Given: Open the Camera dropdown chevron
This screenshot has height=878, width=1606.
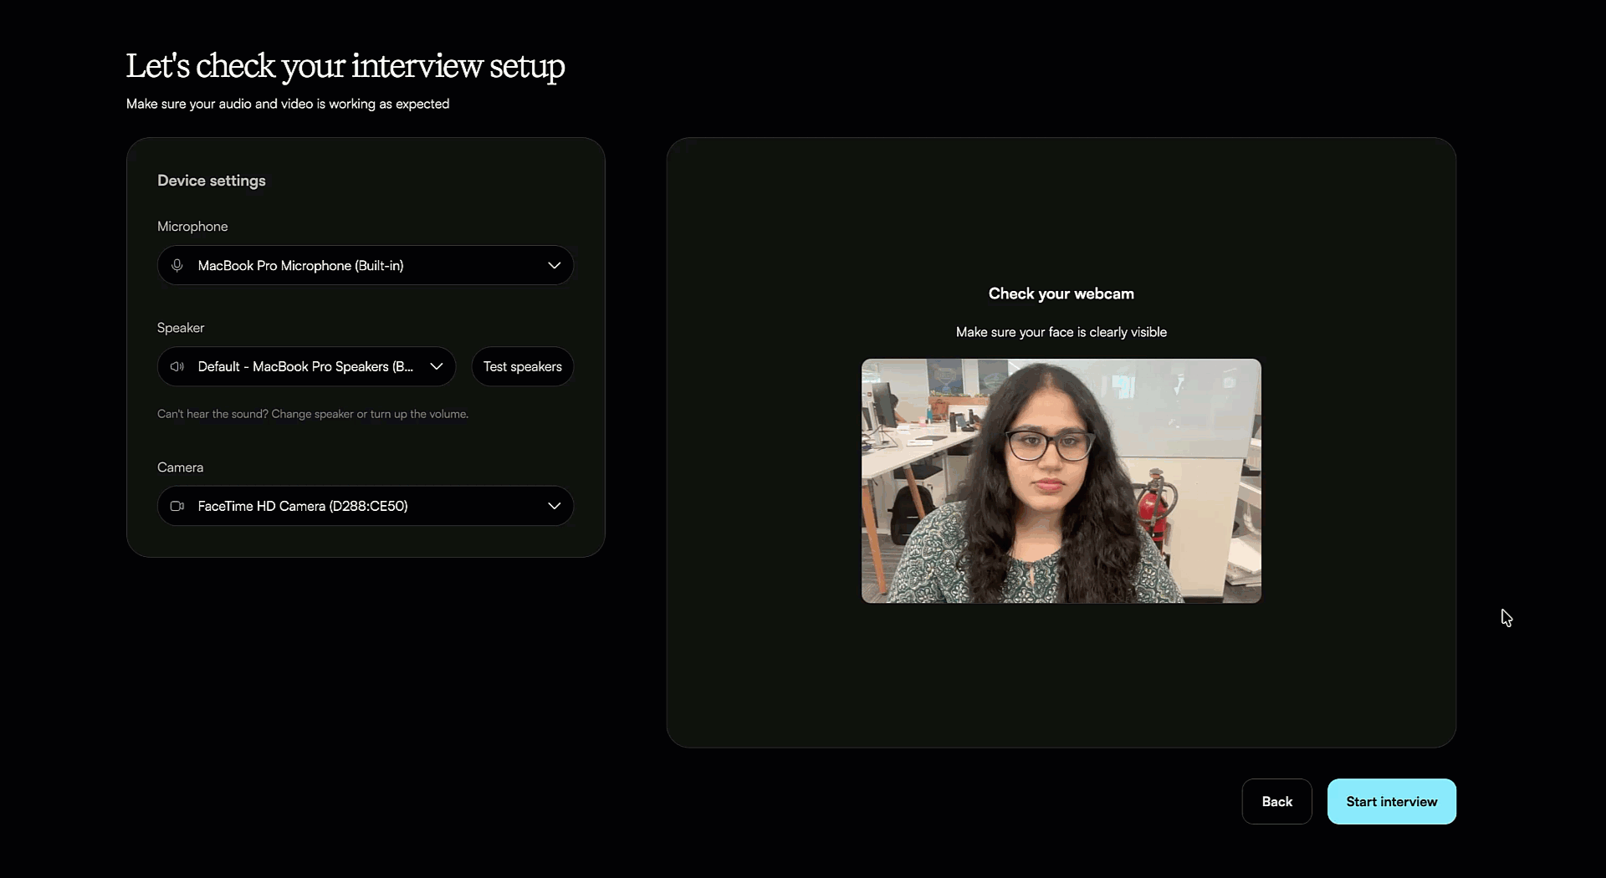Looking at the screenshot, I should tap(554, 506).
